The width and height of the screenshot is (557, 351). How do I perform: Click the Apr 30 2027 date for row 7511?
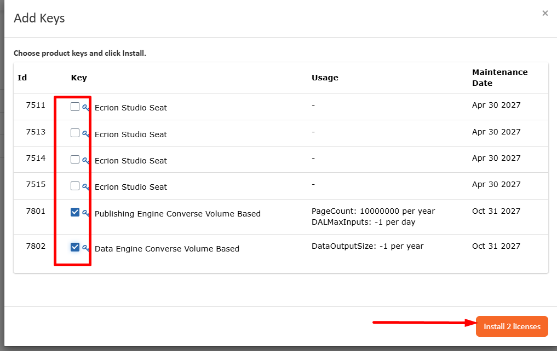tap(496, 106)
